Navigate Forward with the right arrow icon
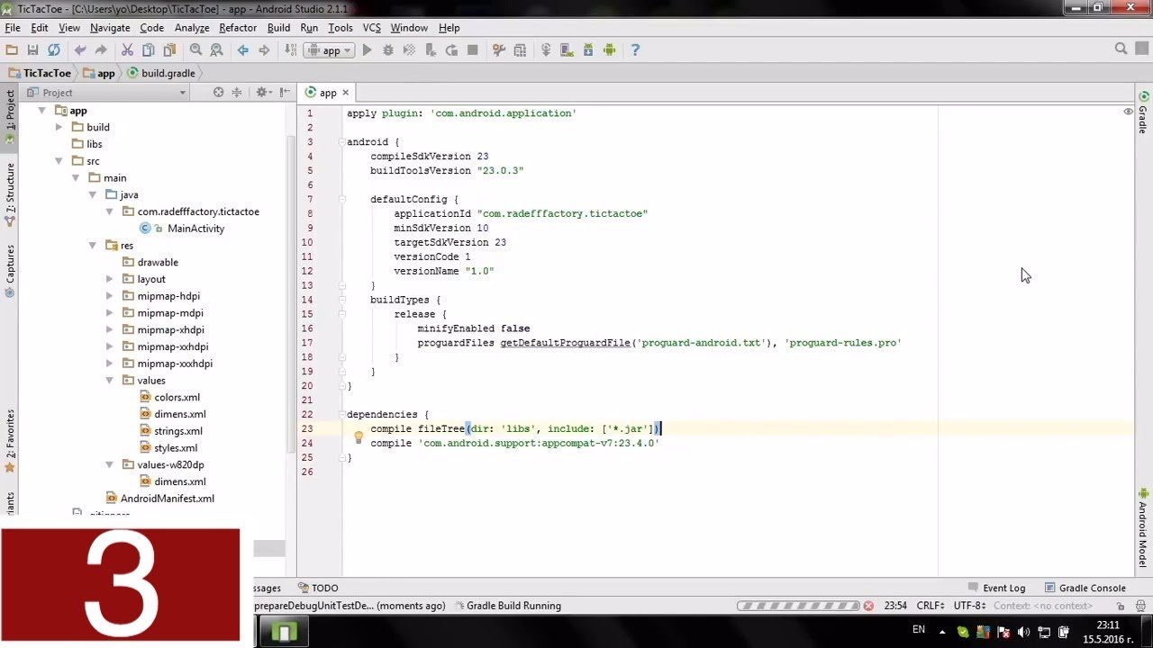 coord(264,50)
